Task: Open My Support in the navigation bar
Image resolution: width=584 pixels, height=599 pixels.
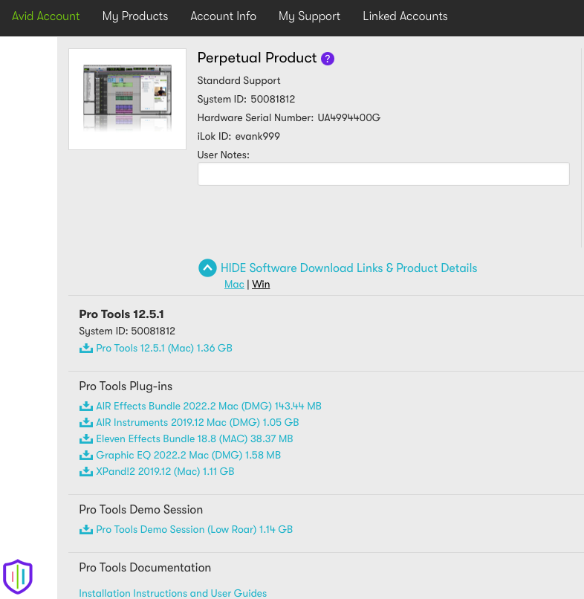Action: pyautogui.click(x=309, y=16)
